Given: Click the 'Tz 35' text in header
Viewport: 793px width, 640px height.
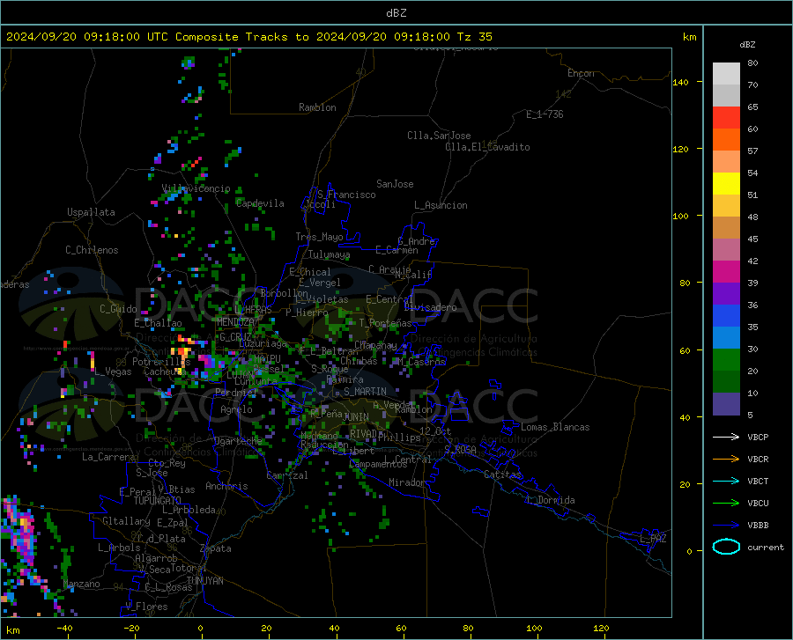Looking at the screenshot, I should (475, 37).
